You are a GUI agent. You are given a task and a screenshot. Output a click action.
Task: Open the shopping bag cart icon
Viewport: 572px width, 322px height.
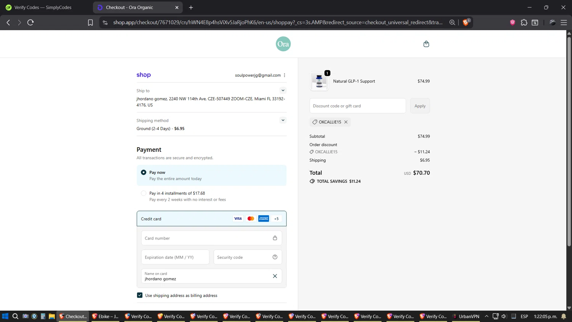[426, 44]
